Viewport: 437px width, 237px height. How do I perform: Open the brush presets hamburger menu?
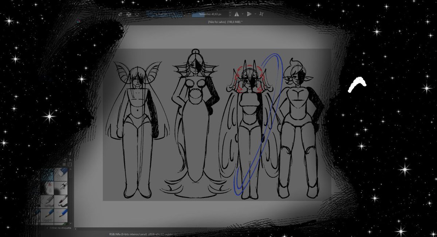click(x=64, y=165)
